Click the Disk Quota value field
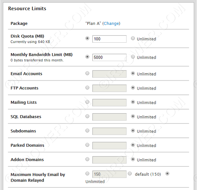The height and width of the screenshot is (190, 197). pos(109,39)
